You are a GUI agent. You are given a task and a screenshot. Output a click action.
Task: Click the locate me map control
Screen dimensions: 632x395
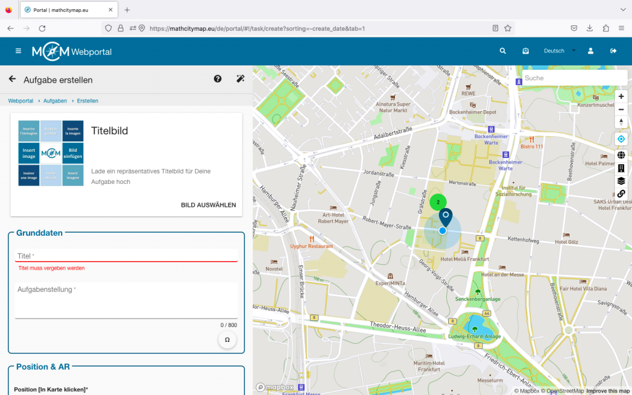(621, 139)
